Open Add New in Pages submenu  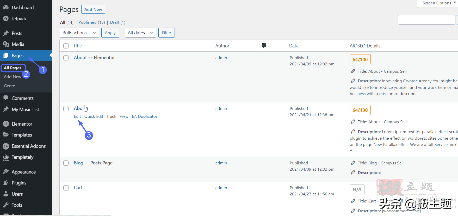coord(13,77)
